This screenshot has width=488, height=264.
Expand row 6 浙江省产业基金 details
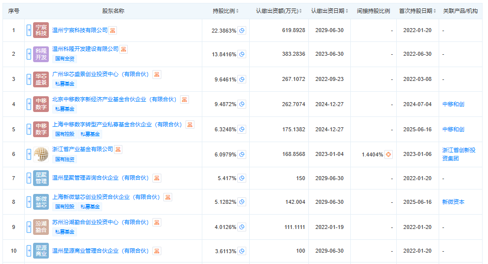click(x=29, y=154)
